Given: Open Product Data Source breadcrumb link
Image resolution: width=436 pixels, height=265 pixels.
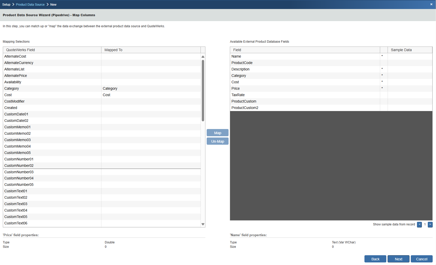Looking at the screenshot, I should click(30, 5).
